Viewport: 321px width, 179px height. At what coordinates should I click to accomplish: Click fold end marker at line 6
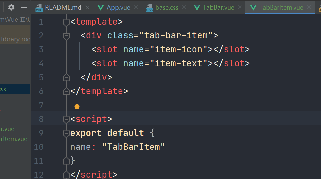pos(66,91)
